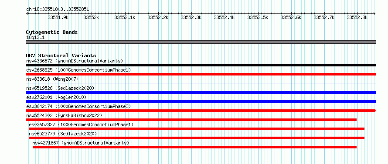388x164 pixels.
Task: Click the 33551.9k ruler position
Action: 58,17
